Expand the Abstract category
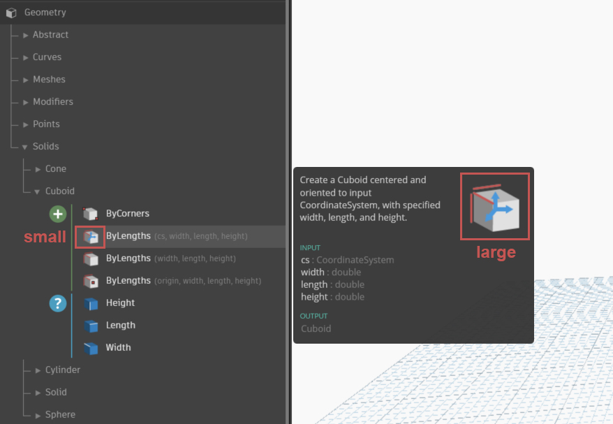 pos(25,35)
